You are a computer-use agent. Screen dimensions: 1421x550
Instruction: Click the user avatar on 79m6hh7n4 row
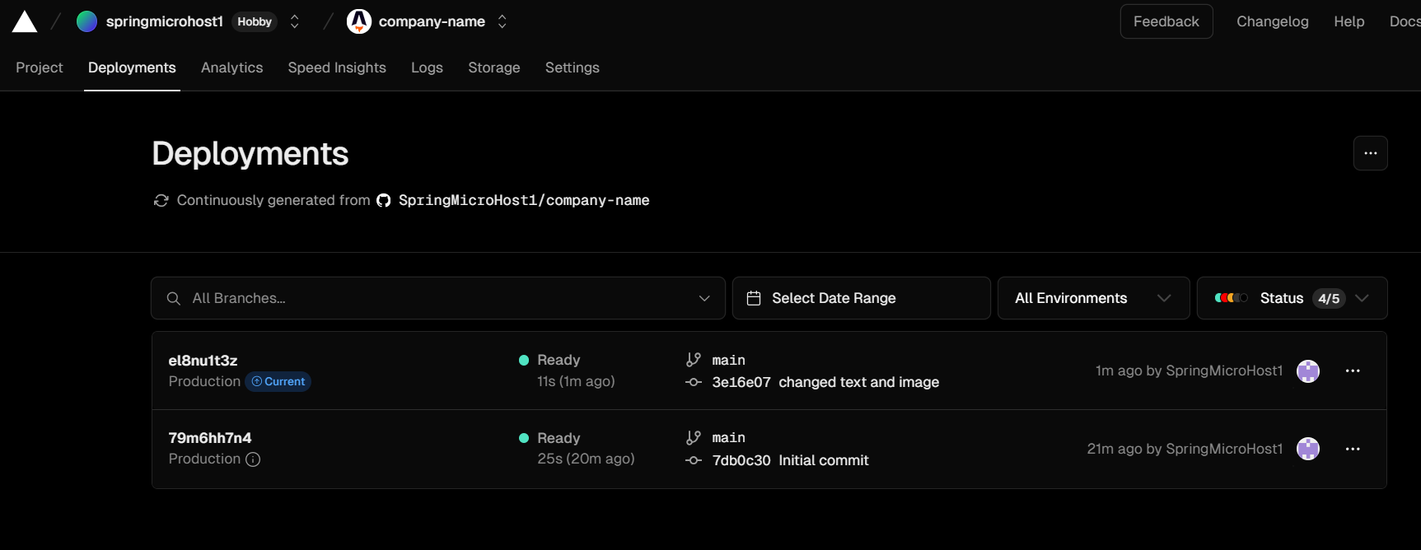[x=1307, y=449]
